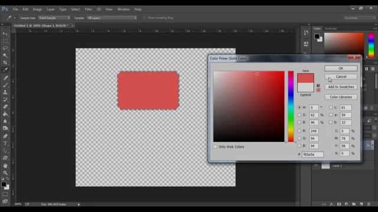Select the Pen tool
Image resolution: width=378 pixels, height=212 pixels.
click(x=5, y=136)
